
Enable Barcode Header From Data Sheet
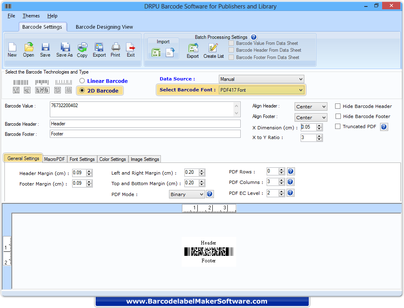pos(231,50)
